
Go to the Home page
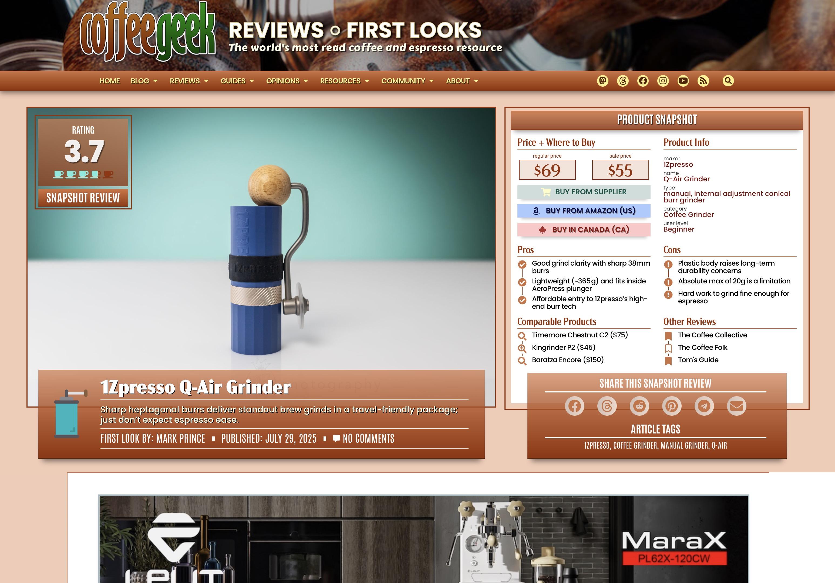pos(109,81)
